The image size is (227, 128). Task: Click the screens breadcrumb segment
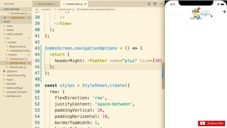46,9
